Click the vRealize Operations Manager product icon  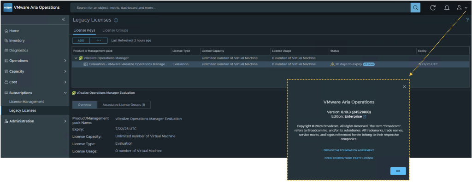coord(81,58)
